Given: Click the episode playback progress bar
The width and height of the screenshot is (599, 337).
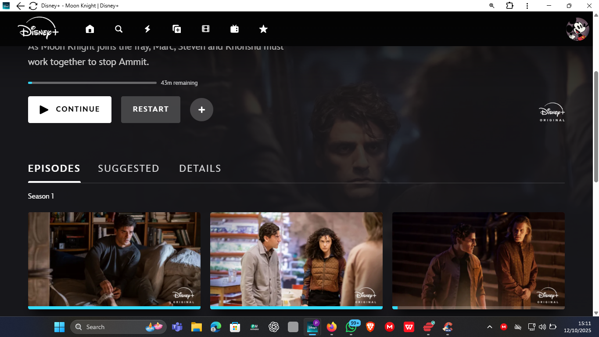Looking at the screenshot, I should pyautogui.click(x=92, y=83).
